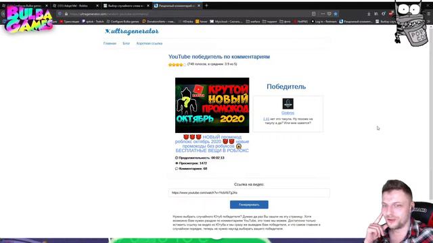The height and width of the screenshot is (243, 433).
Task: Click the ultragenerator site logo
Action: point(132,32)
